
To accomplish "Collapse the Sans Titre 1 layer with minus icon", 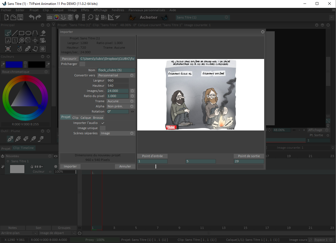I will coord(8,161).
